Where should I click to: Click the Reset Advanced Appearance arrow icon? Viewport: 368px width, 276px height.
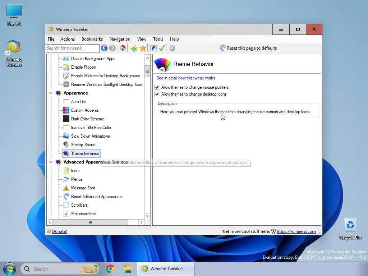coord(66,197)
